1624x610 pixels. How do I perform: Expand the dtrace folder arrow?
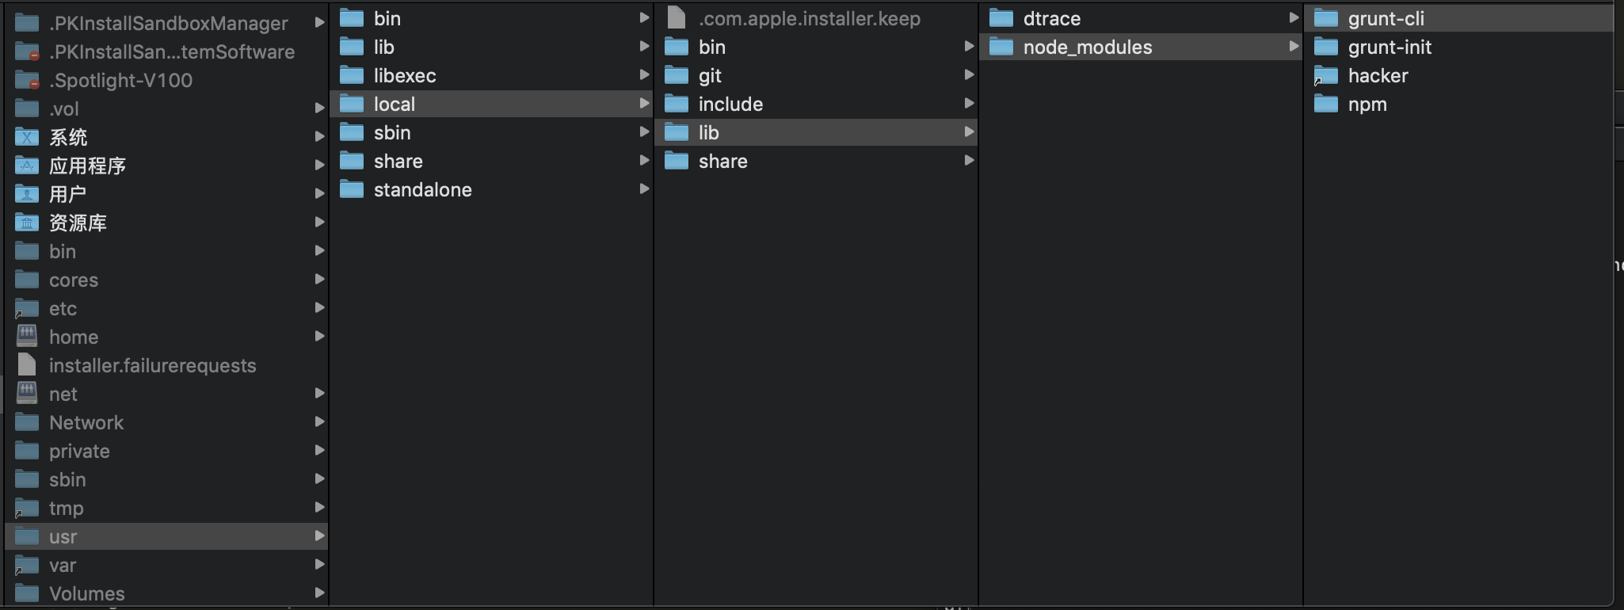point(1294,18)
